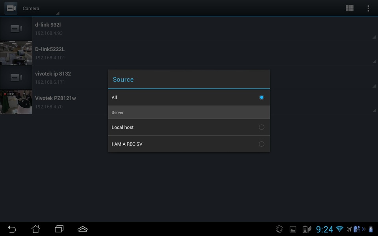Viewport: 378px width, 236px height.
Task: Tap the 9:24 clock in the status bar
Action: [x=324, y=229]
